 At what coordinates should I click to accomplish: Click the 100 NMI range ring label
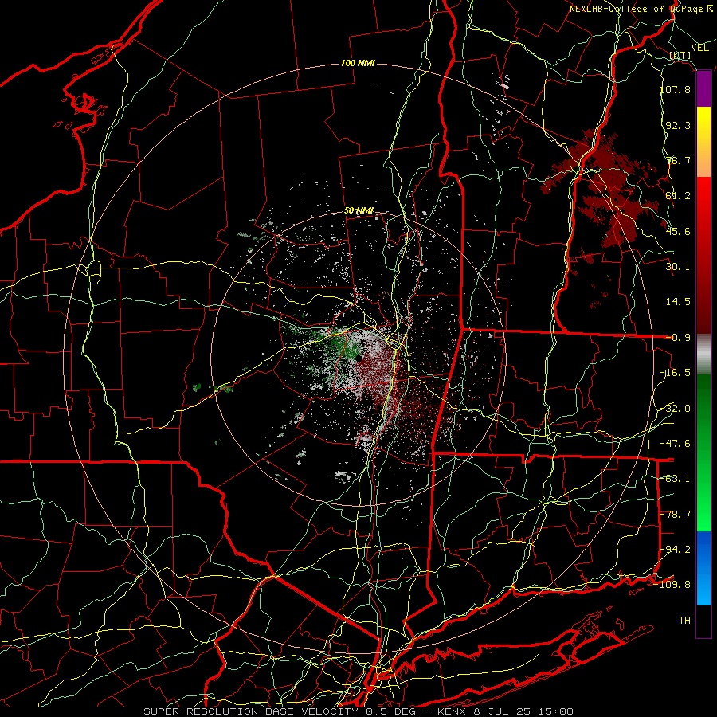pos(358,63)
